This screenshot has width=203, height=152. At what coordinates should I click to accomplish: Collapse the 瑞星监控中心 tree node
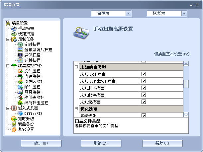click(8, 66)
